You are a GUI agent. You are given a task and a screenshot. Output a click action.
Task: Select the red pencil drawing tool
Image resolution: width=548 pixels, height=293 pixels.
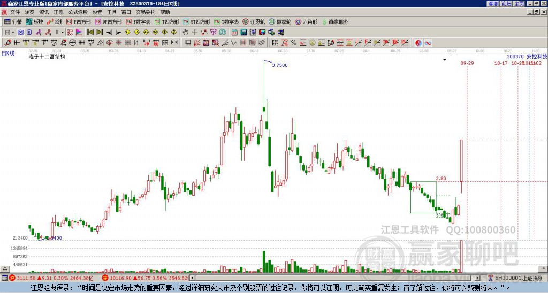(x=7, y=43)
